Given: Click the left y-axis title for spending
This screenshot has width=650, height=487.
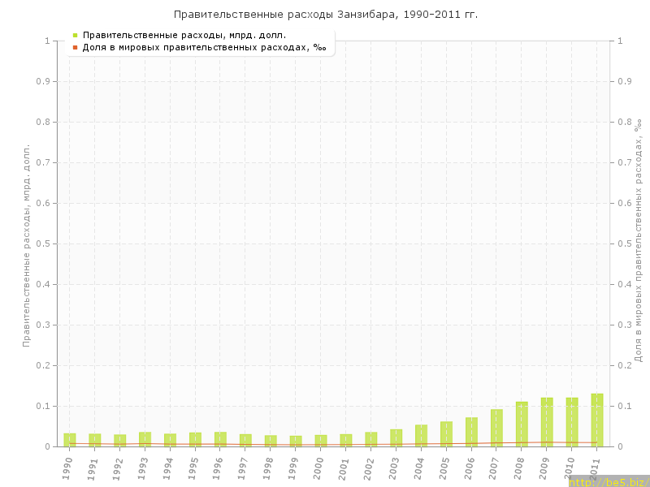Looking at the screenshot, I should coord(26,245).
